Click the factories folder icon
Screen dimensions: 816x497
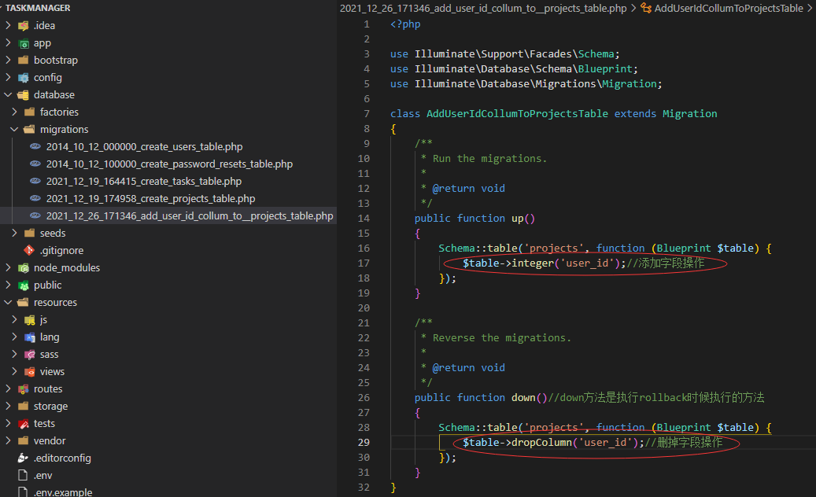30,112
